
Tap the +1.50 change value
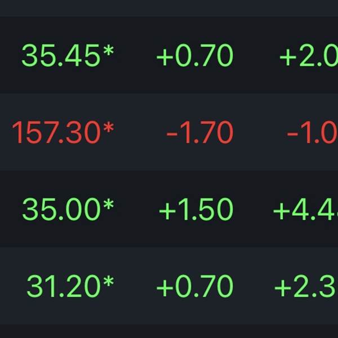pos(196,210)
